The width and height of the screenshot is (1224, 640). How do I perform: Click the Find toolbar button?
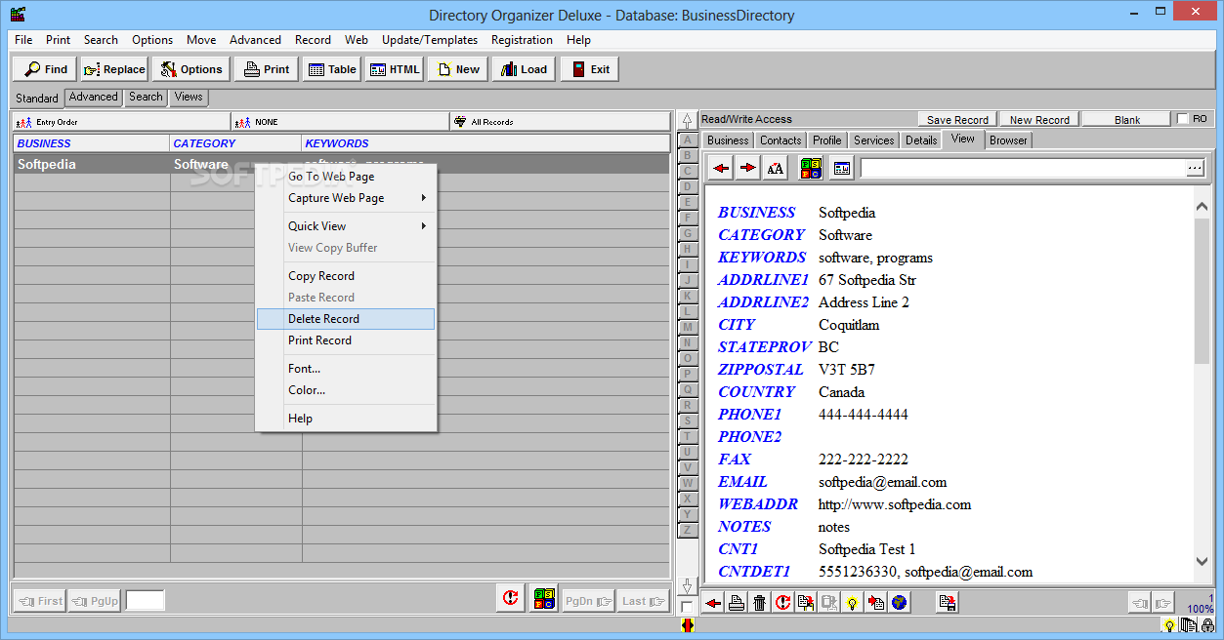click(x=45, y=69)
